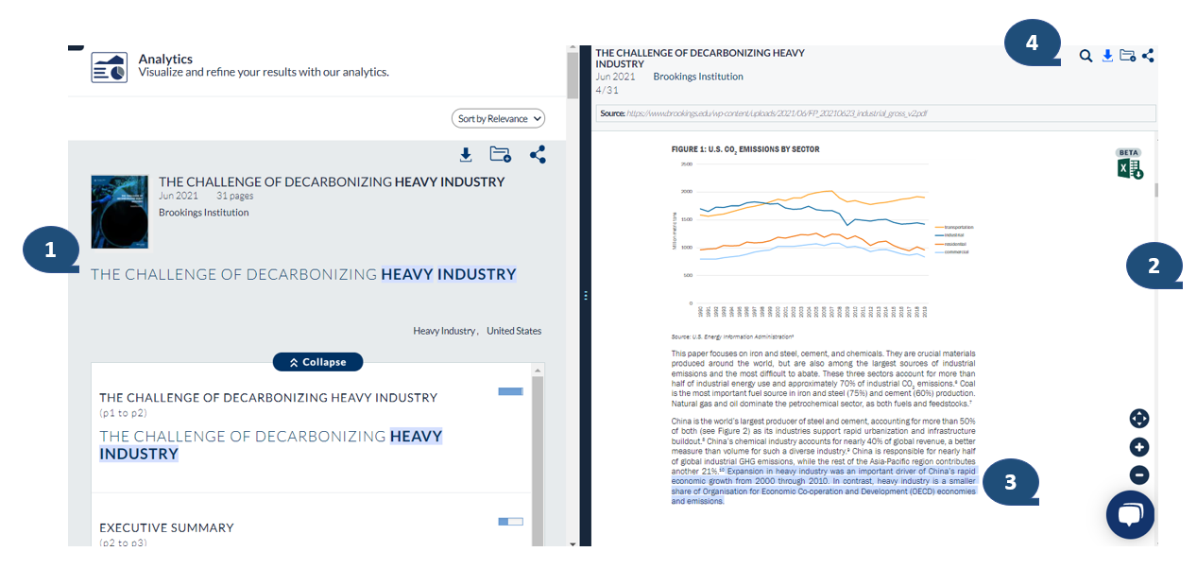Click the fit-to-page pan icon
This screenshot has height=586, width=1197.
[1138, 419]
